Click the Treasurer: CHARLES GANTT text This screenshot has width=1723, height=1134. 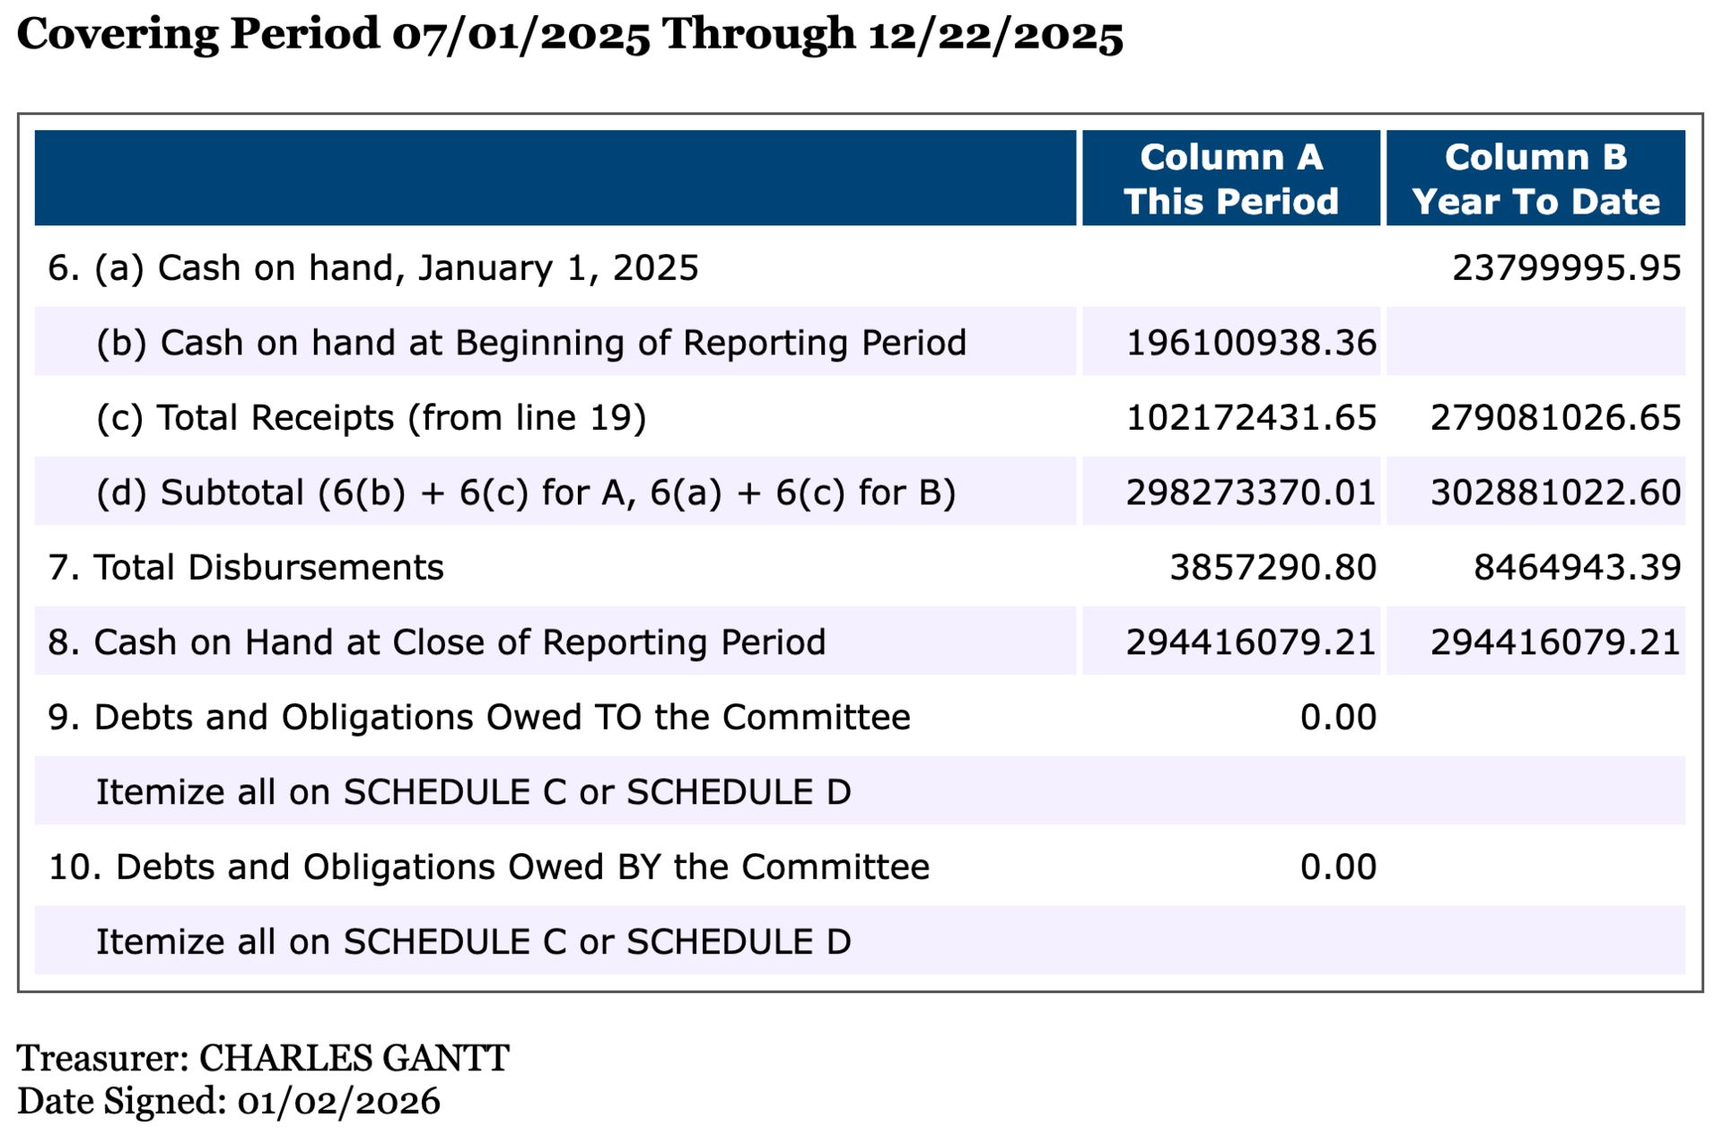pyautogui.click(x=263, y=1059)
